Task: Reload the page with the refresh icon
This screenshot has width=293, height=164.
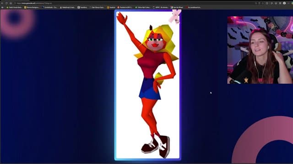Action: [6, 3]
